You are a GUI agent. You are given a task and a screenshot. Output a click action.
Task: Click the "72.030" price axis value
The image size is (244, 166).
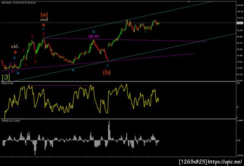coord(240,68)
